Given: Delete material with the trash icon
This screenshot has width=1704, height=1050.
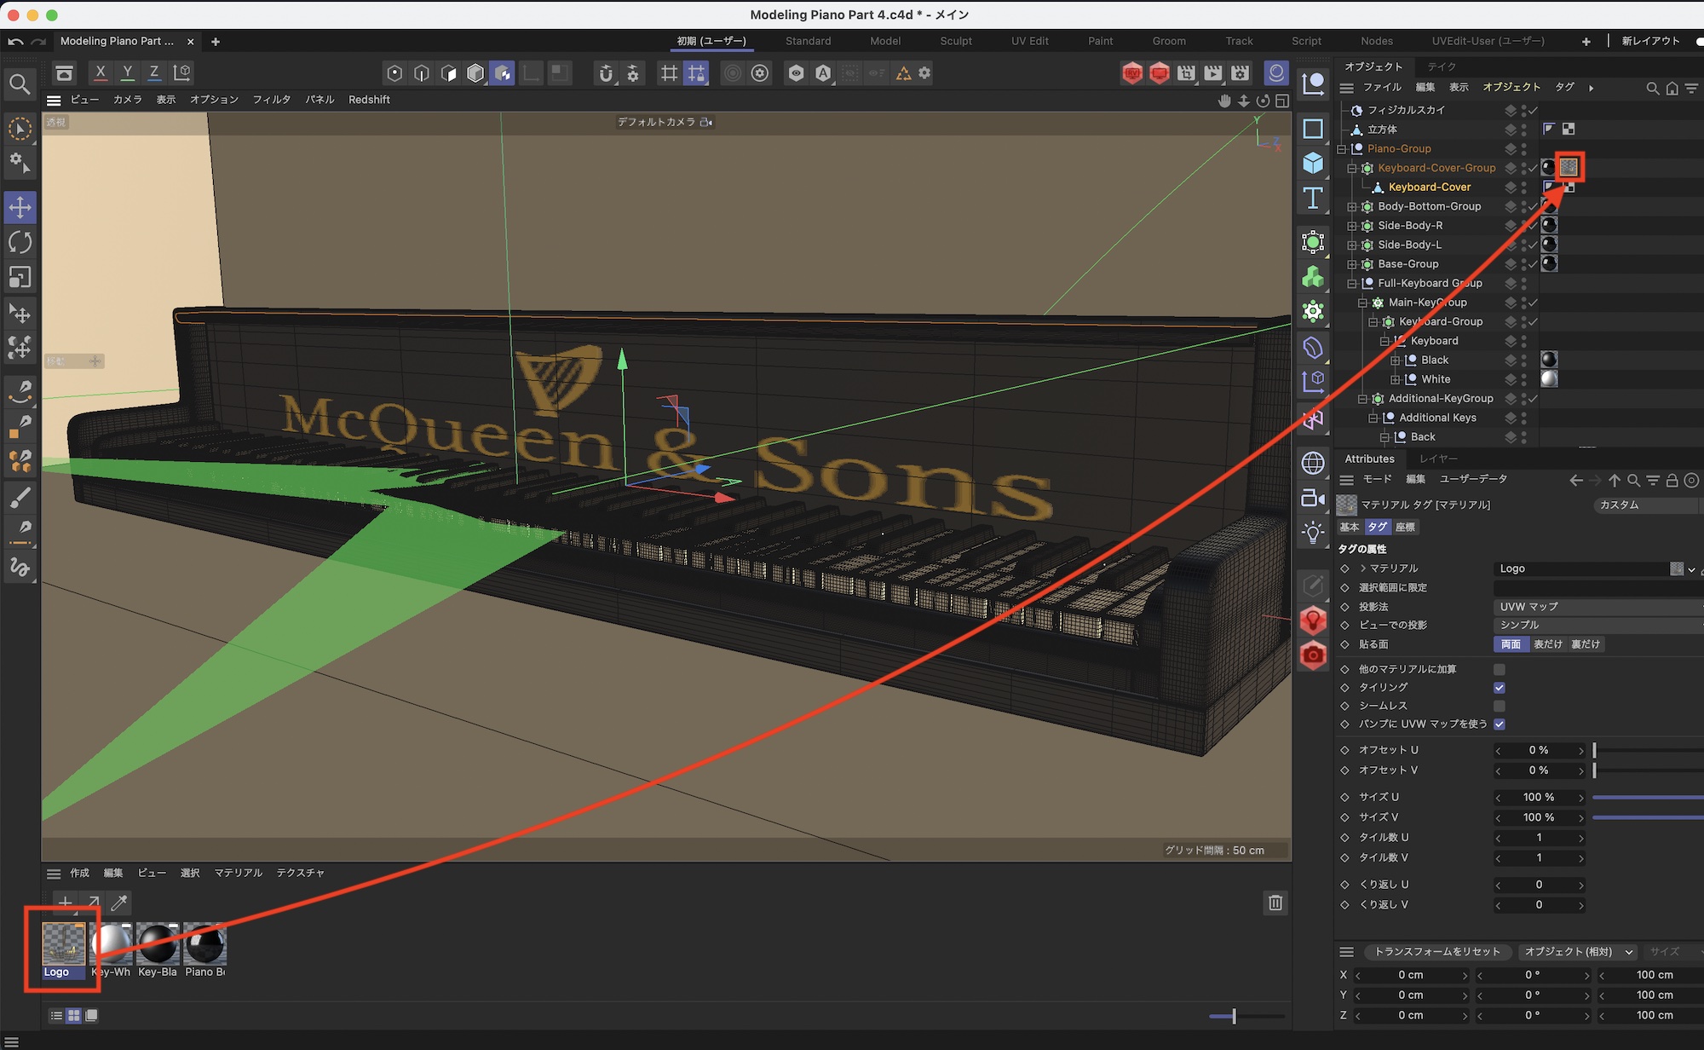Looking at the screenshot, I should [x=1275, y=903].
